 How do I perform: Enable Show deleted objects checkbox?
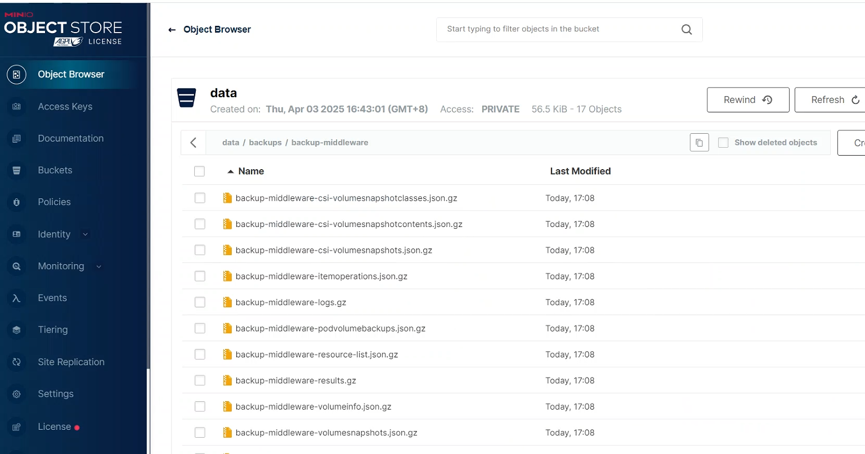(723, 143)
